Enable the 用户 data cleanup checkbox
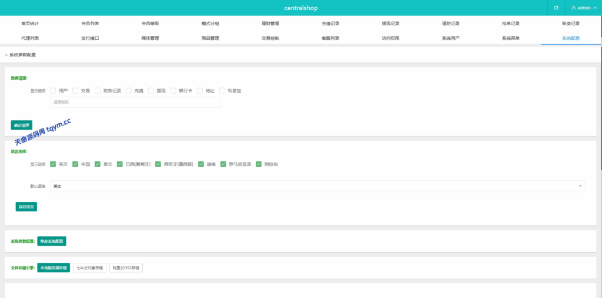 click(53, 91)
